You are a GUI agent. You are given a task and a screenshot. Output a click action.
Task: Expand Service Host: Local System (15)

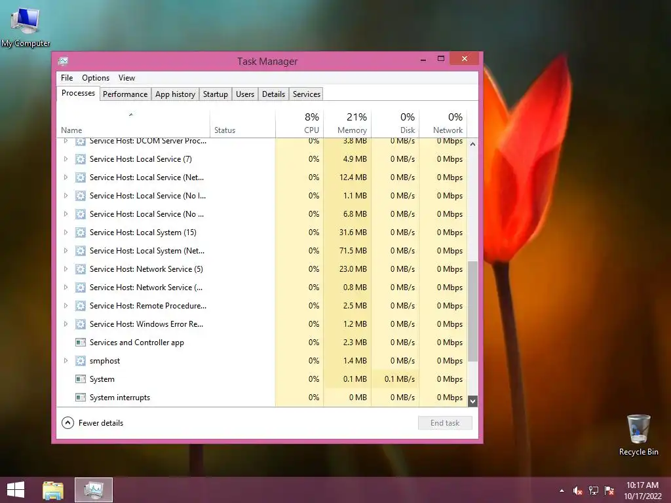click(x=66, y=233)
